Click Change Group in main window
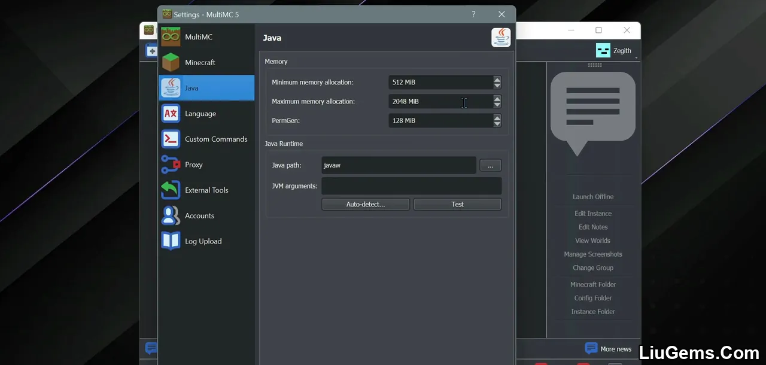Screen dimensions: 766x365 [x=593, y=268]
